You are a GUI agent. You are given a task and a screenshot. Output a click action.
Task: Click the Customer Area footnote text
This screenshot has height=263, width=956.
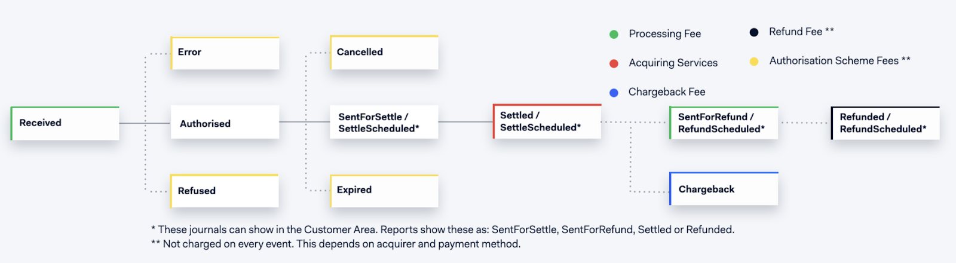[x=442, y=230]
